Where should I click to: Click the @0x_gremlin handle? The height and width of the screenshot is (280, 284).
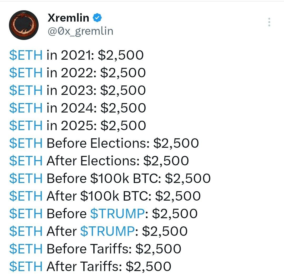(80, 31)
